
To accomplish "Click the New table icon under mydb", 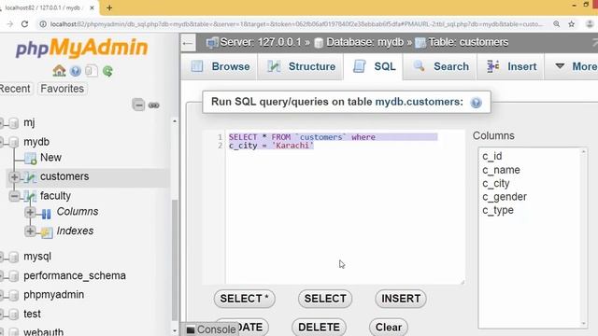I will point(30,158).
